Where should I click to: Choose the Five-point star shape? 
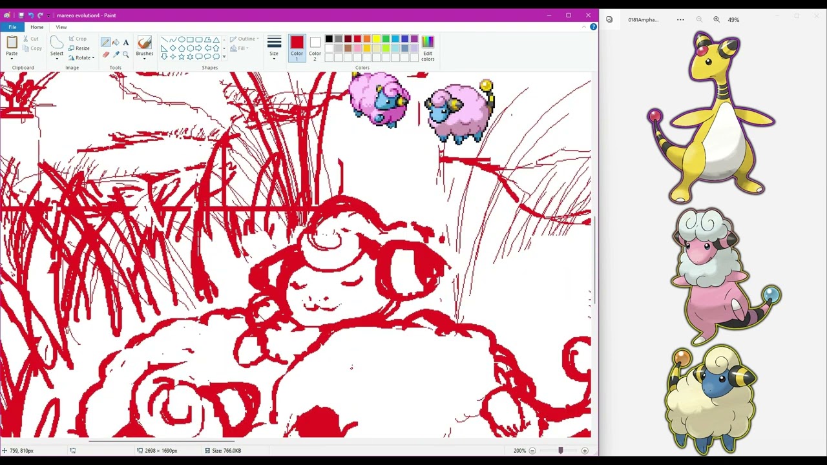tap(182, 56)
